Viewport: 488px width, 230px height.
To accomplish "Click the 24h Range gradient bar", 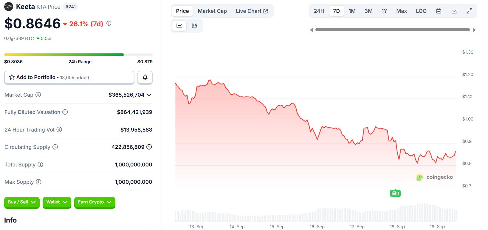I will point(78,55).
